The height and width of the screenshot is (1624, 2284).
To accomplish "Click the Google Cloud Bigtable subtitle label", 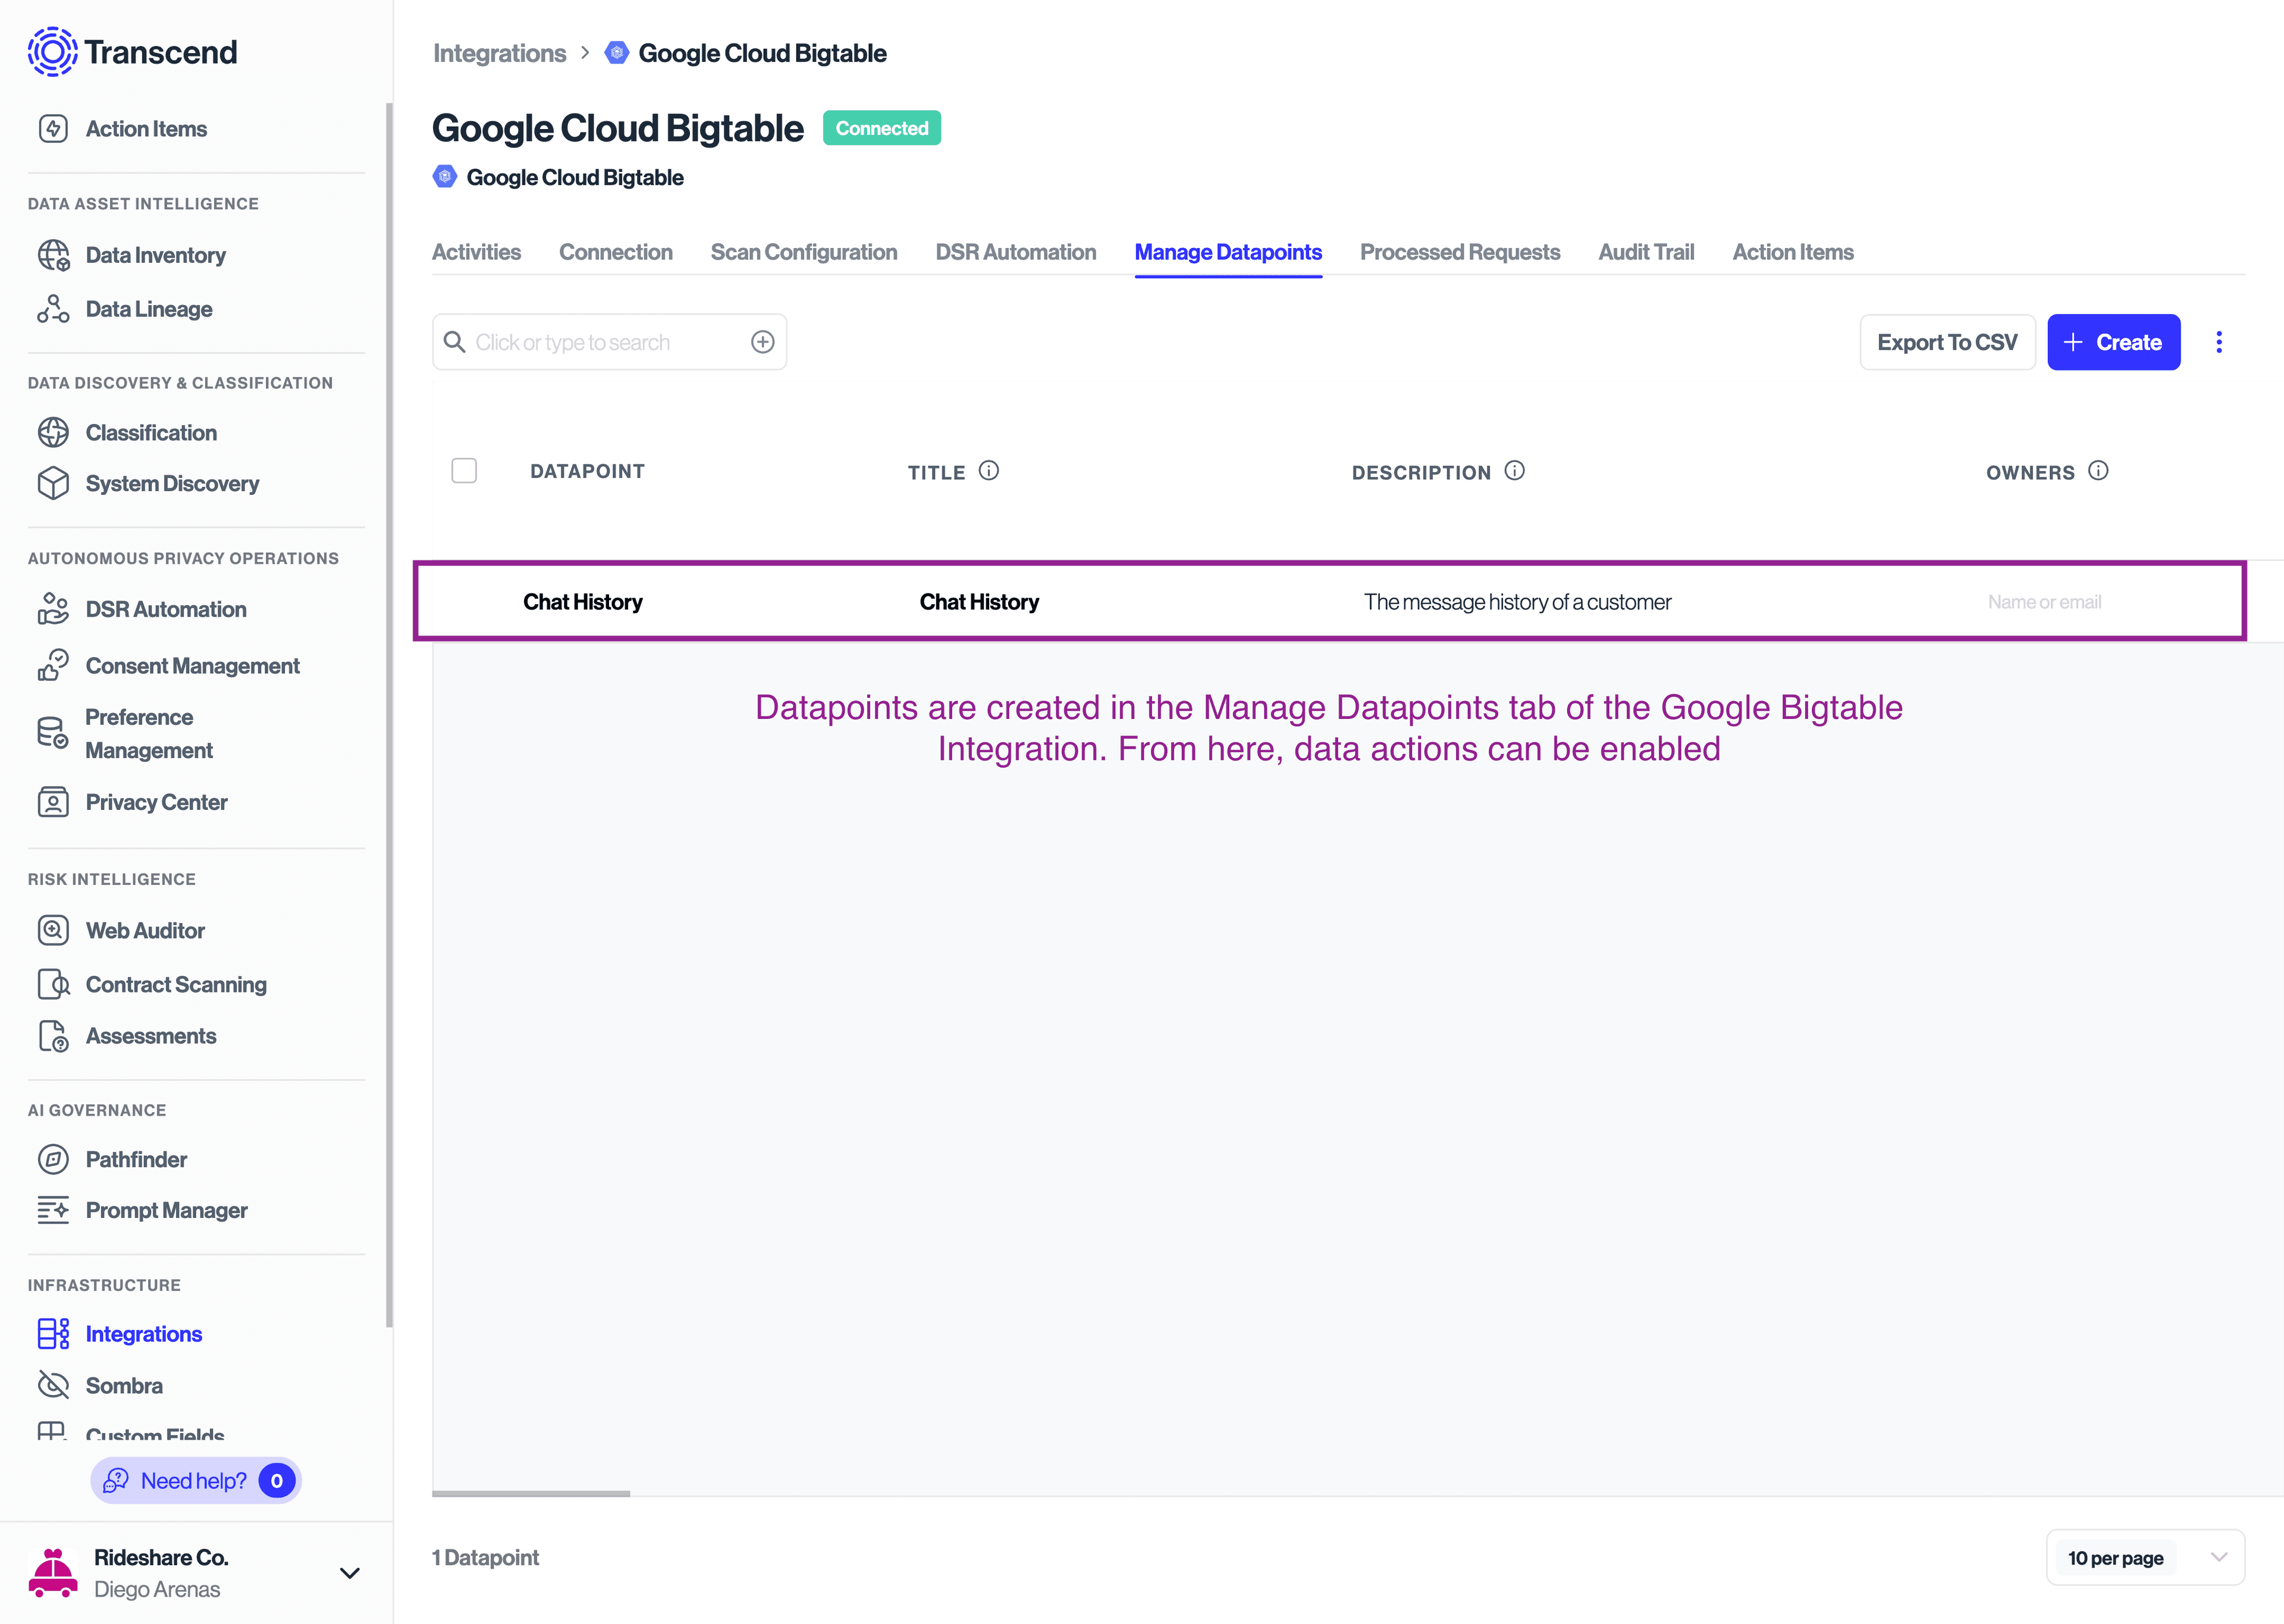I will pos(575,178).
